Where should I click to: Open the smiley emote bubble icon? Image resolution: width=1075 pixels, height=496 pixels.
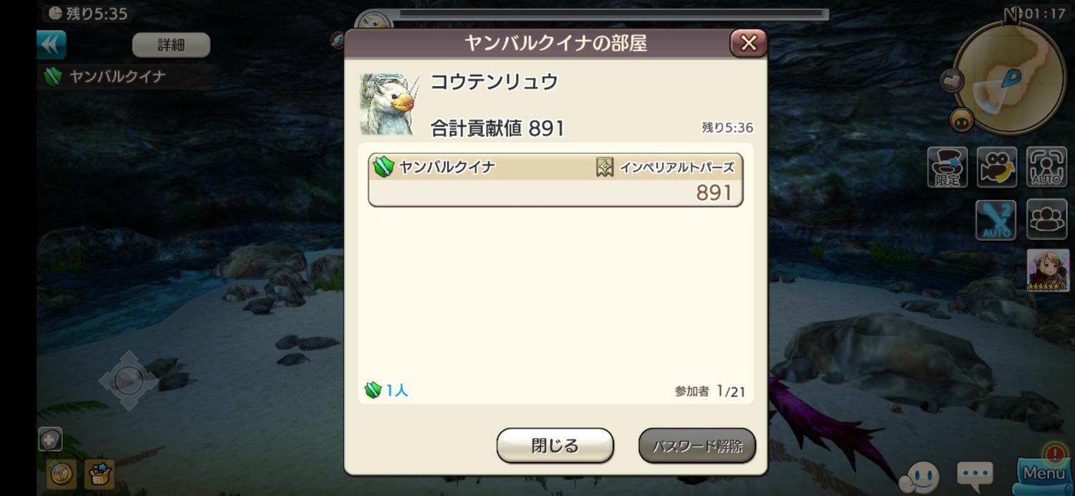(919, 475)
